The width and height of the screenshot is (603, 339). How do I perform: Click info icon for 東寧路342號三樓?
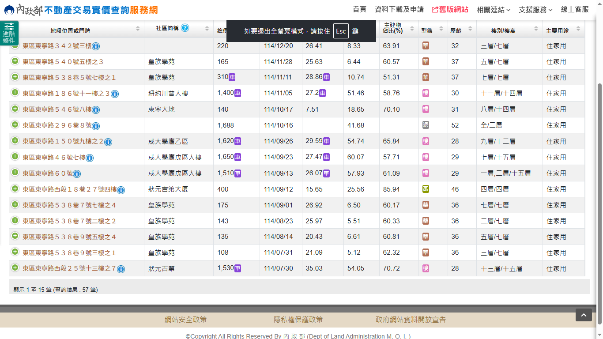tap(96, 46)
